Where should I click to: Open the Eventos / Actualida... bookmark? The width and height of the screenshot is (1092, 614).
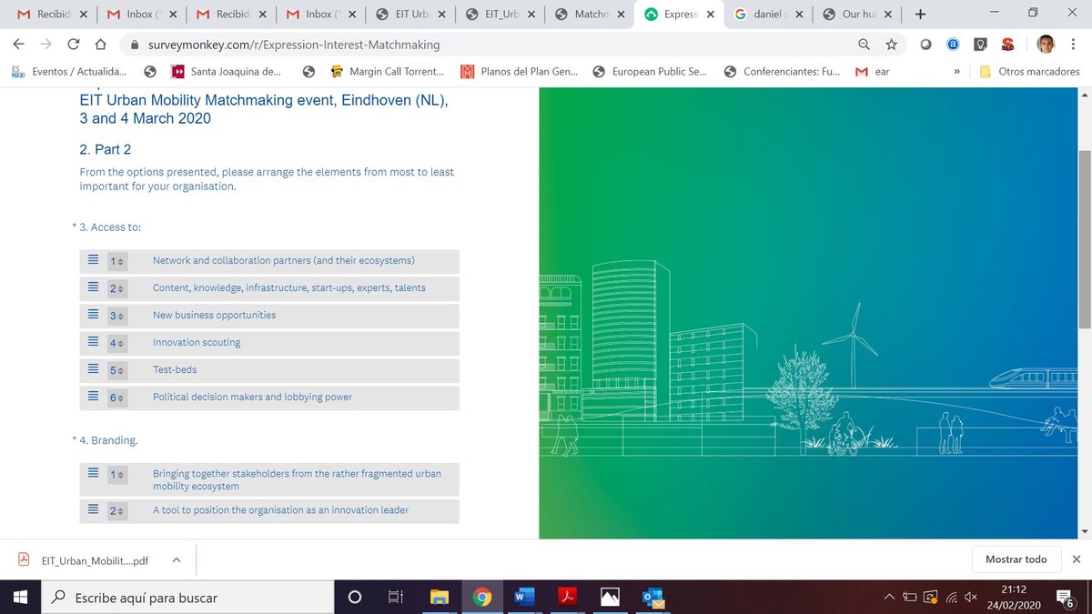pos(69,71)
